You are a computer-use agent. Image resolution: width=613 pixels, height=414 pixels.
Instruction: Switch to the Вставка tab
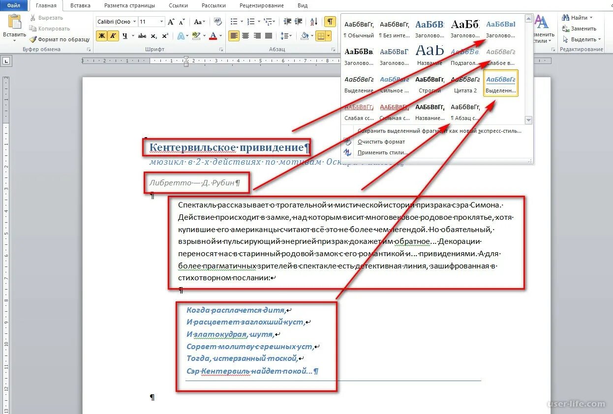pos(80,6)
